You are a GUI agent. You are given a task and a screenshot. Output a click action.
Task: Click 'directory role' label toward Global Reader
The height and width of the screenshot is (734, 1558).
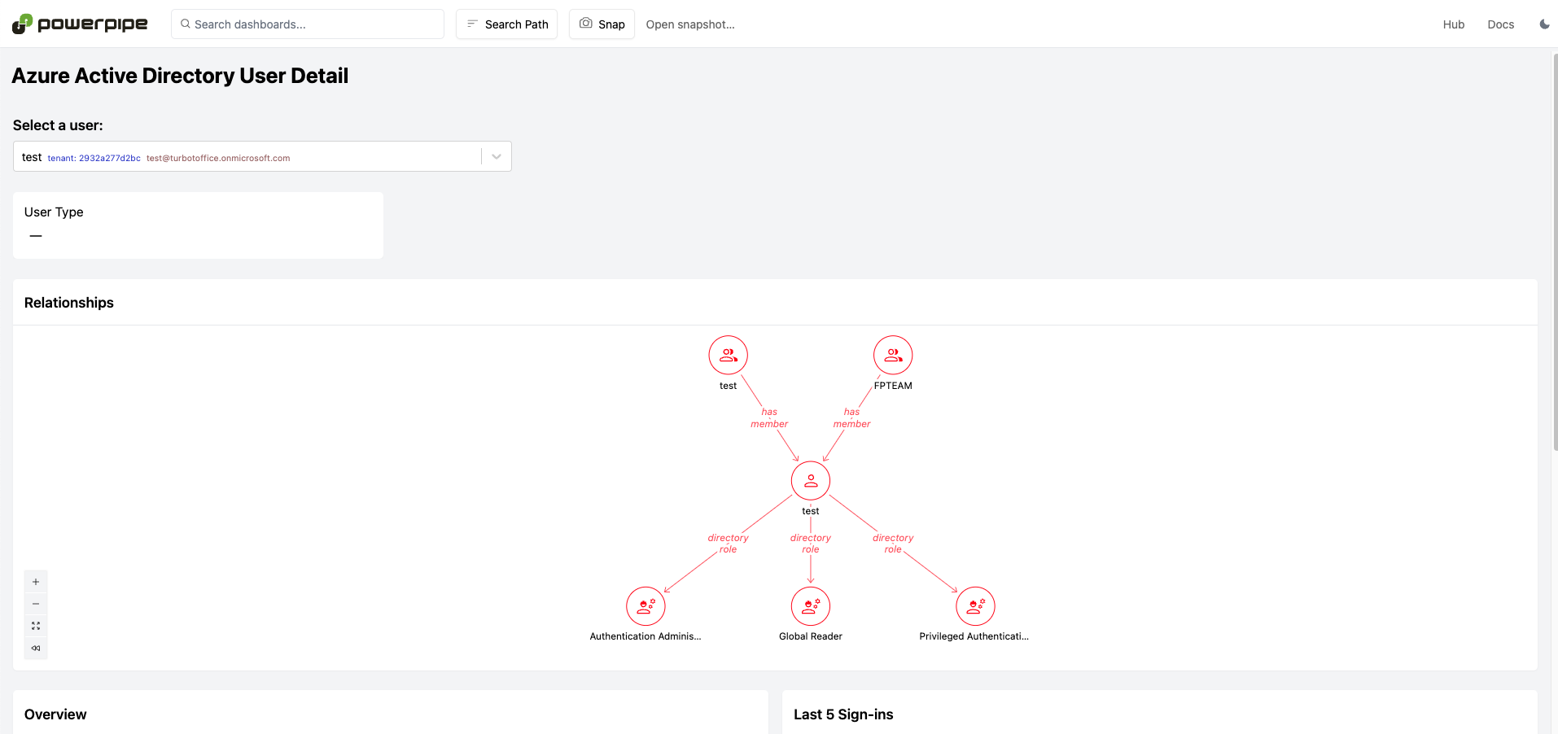811,544
